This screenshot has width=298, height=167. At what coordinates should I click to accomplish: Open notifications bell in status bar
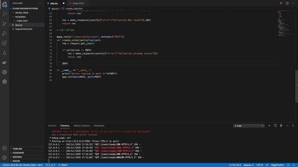[x=294, y=165]
